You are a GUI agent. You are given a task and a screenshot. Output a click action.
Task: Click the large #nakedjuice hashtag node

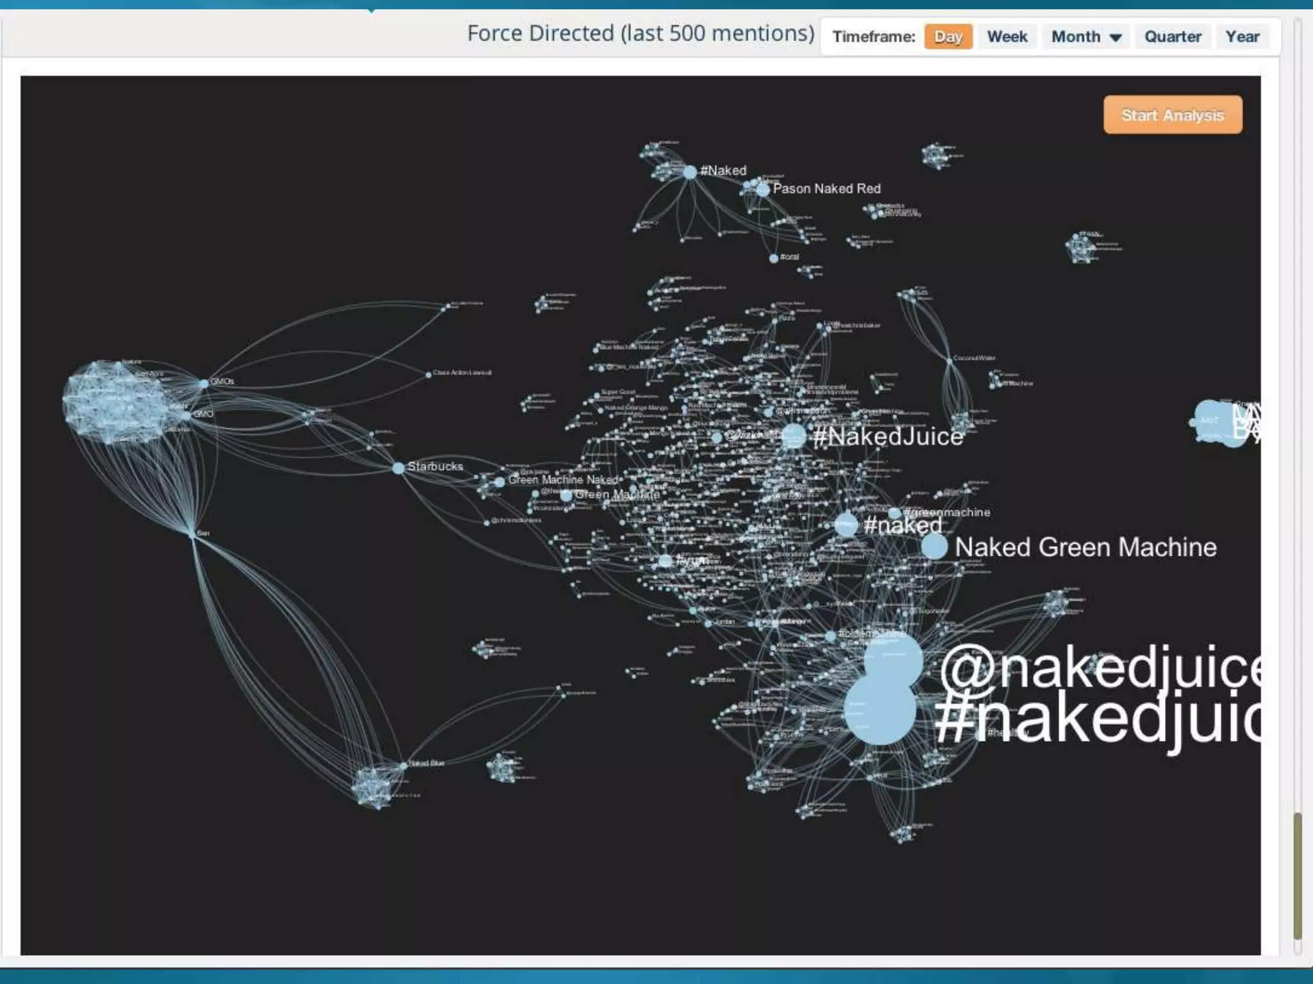(879, 710)
